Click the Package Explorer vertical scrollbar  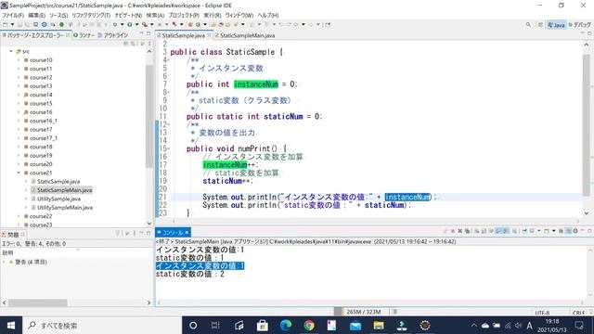tap(149, 115)
